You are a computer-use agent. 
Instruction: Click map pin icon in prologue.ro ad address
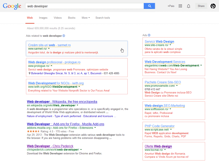(30, 73)
